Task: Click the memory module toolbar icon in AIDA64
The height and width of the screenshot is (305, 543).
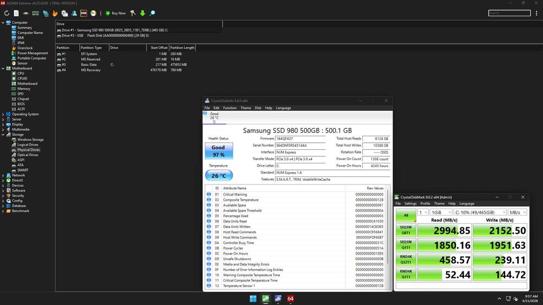Action: (x=35, y=13)
